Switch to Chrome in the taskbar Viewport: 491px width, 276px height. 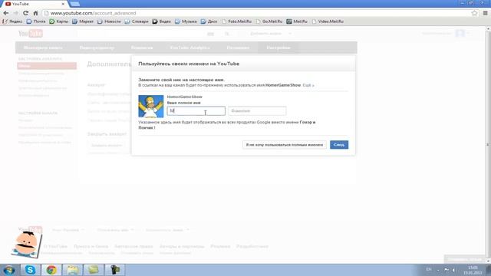[51, 270]
